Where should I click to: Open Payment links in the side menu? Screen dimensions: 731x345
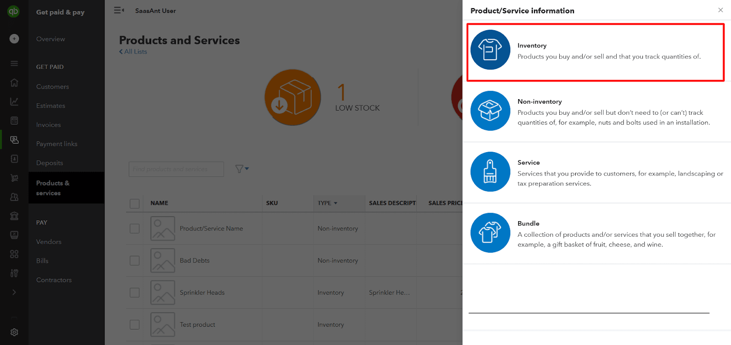[x=57, y=143]
